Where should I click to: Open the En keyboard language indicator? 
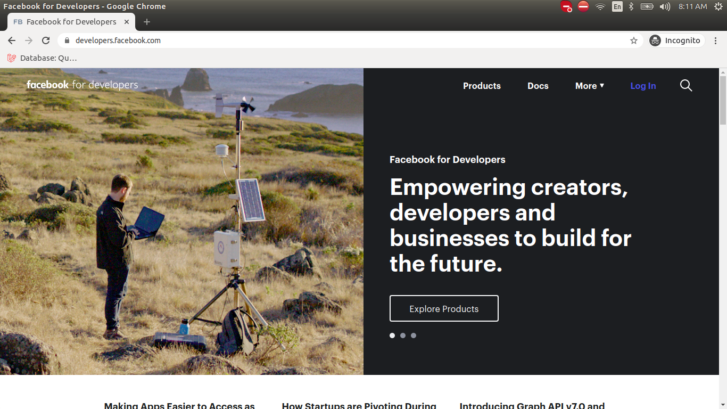tap(617, 6)
